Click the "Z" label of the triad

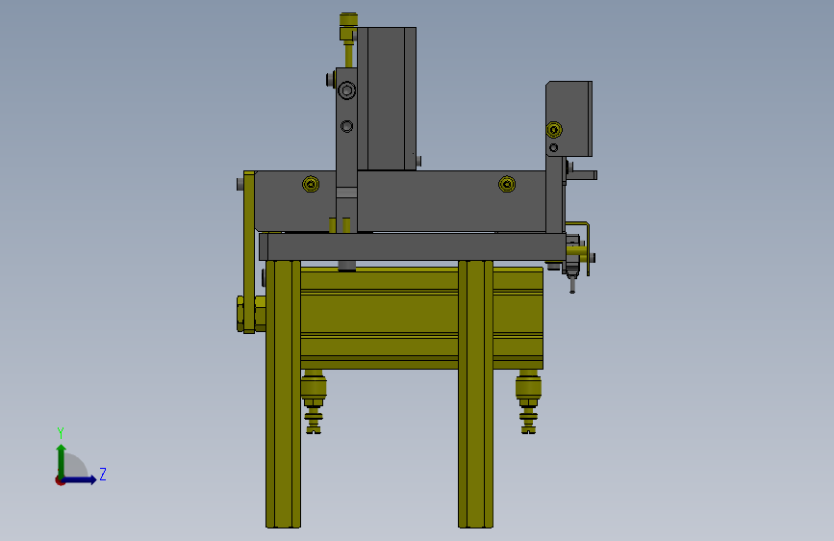pos(103,474)
